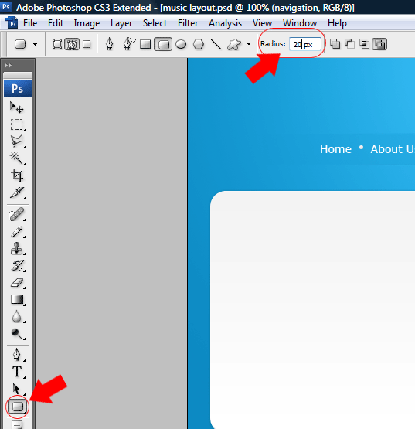Activate the Crop tool
Screen dimensions: 415x429
click(x=17, y=175)
